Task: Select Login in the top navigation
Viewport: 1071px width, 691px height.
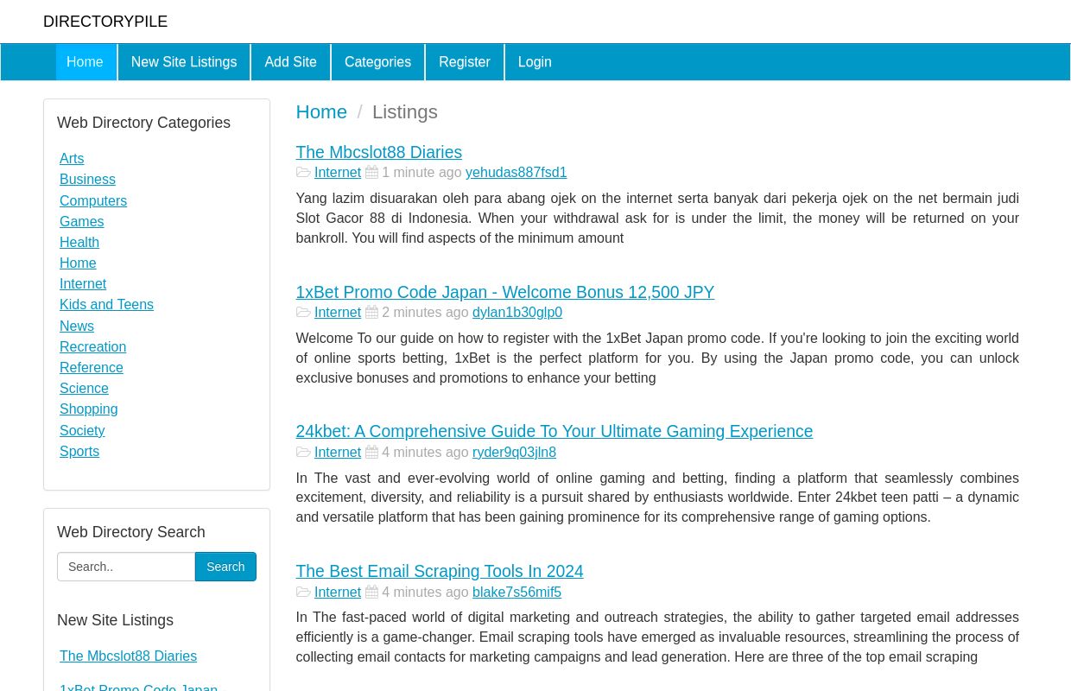Action: 535,62
